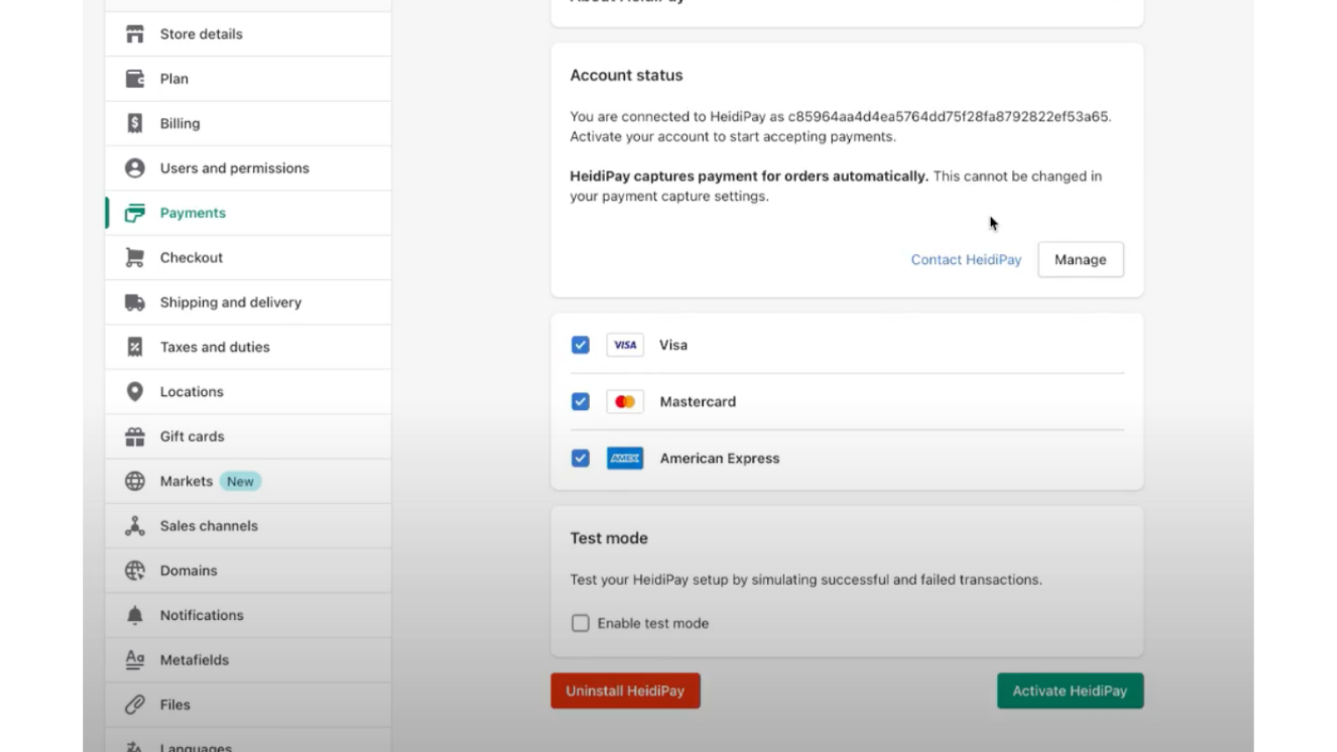1337x752 pixels.
Task: Open Shipping and delivery settings
Action: pyautogui.click(x=248, y=302)
